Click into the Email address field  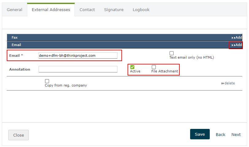(78, 56)
